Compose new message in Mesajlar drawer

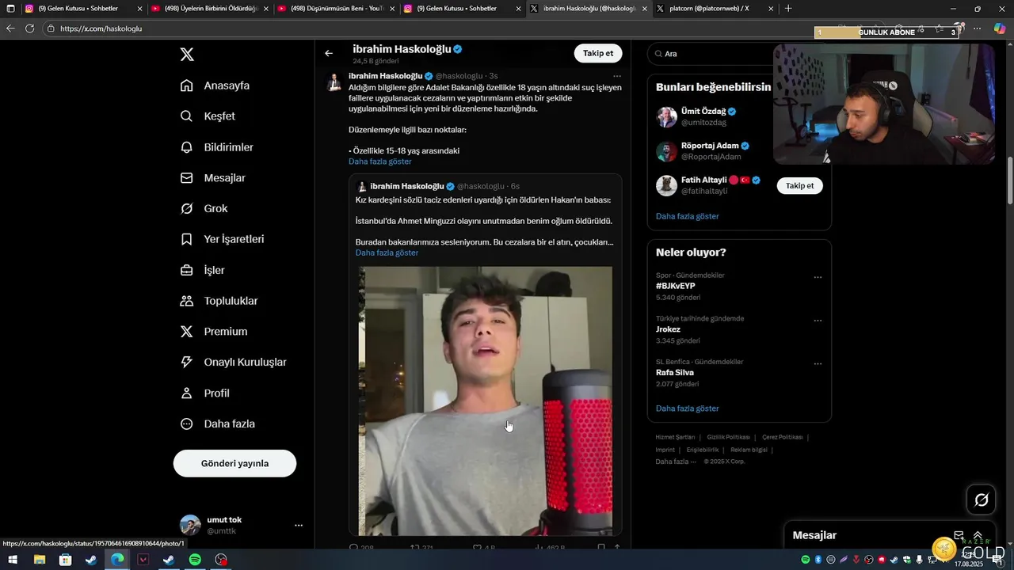(959, 535)
